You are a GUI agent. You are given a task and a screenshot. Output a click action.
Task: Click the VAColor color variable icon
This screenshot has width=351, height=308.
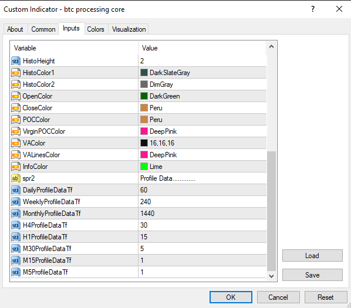[16, 143]
